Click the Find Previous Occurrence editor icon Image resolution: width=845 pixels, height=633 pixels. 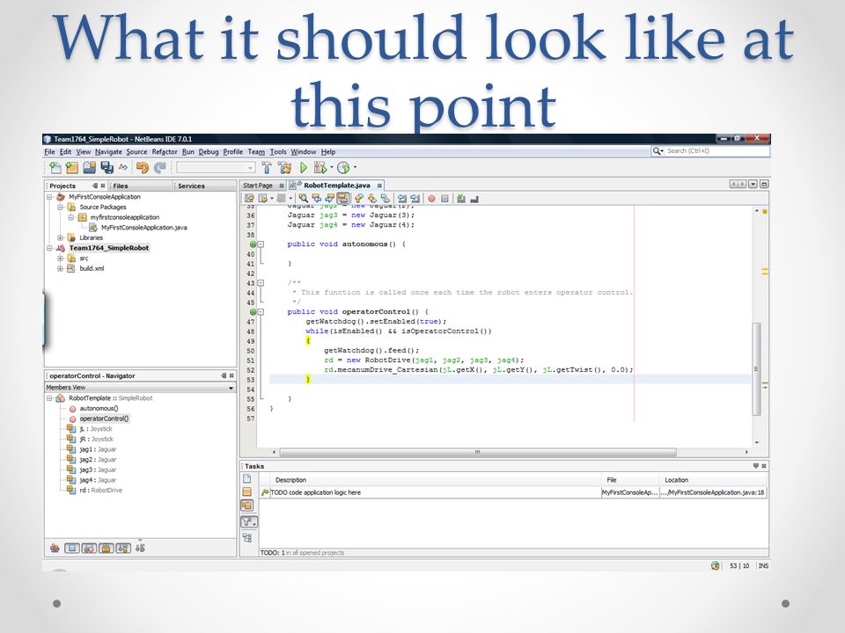tap(317, 199)
